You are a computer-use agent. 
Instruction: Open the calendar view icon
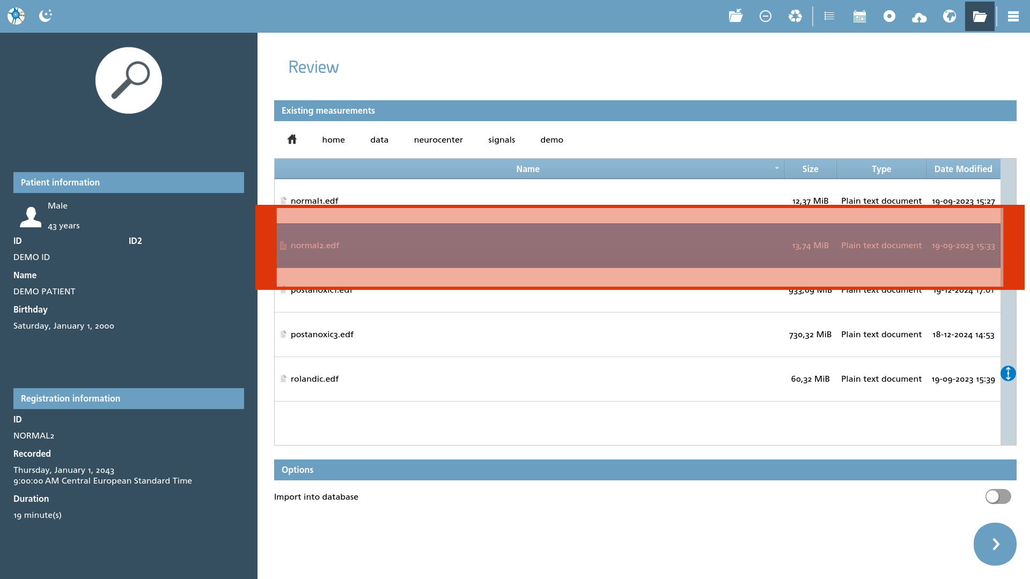[859, 16]
